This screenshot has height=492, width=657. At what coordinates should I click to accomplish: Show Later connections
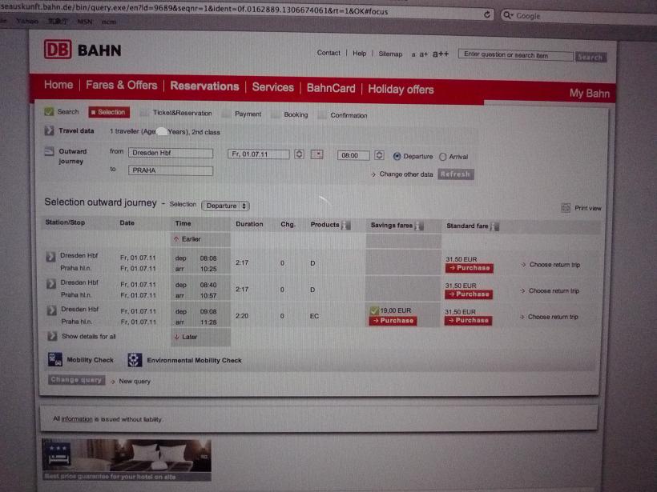click(186, 337)
